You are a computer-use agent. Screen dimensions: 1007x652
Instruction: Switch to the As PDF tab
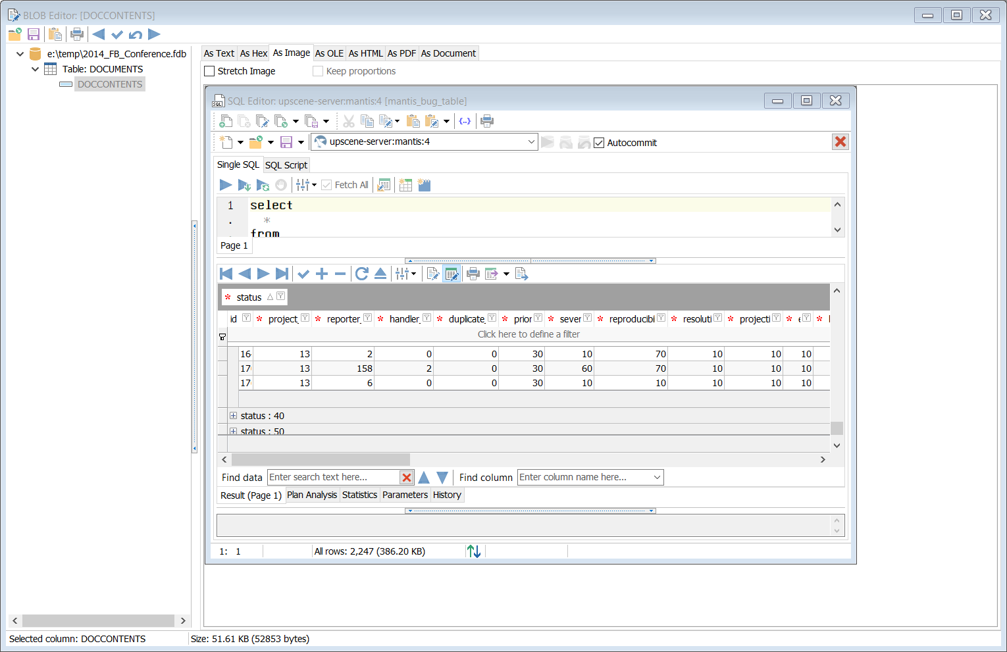click(401, 53)
